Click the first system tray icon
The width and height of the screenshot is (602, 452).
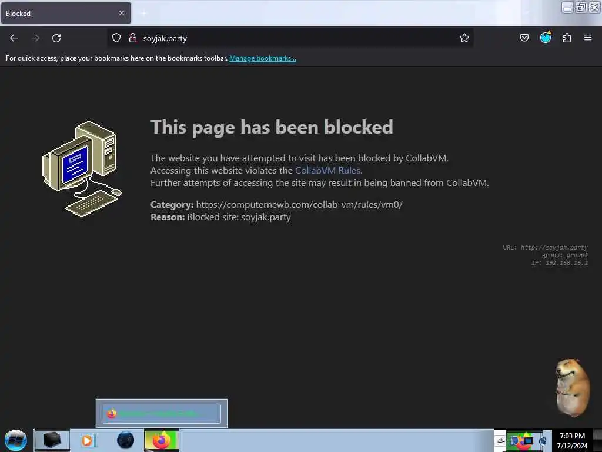(500, 440)
